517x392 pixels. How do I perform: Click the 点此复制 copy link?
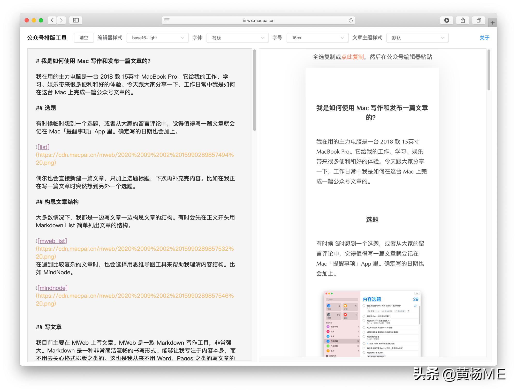[352, 57]
